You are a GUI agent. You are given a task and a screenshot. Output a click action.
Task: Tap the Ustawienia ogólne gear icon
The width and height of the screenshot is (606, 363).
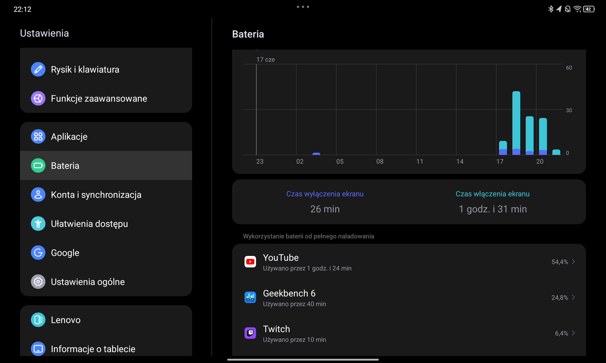tap(38, 282)
